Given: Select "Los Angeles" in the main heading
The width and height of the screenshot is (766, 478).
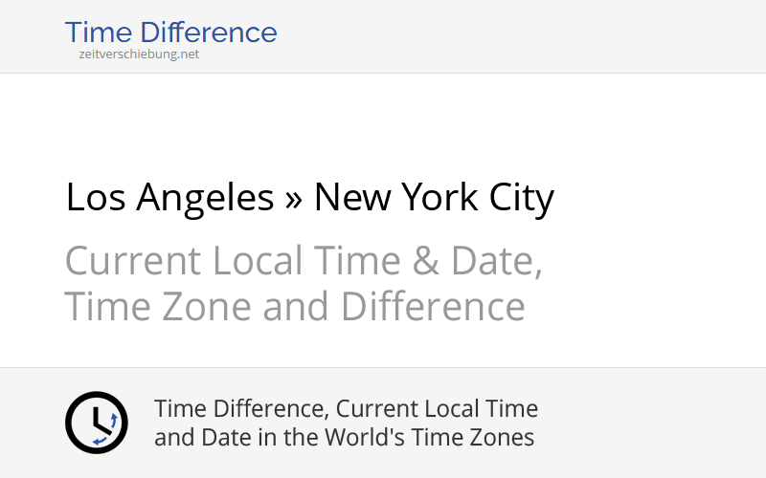Looking at the screenshot, I should (169, 198).
